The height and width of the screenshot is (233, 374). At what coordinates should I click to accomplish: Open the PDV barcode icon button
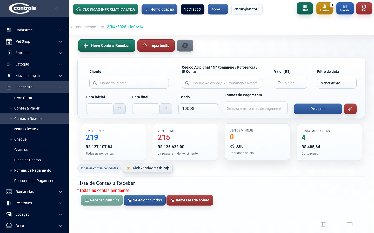305,8
